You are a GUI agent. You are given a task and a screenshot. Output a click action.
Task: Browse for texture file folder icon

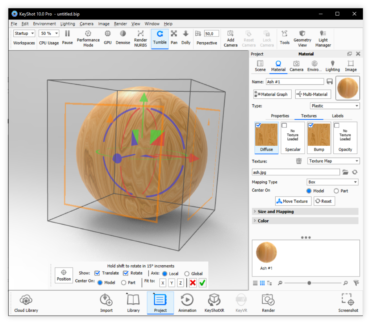tap(345, 172)
